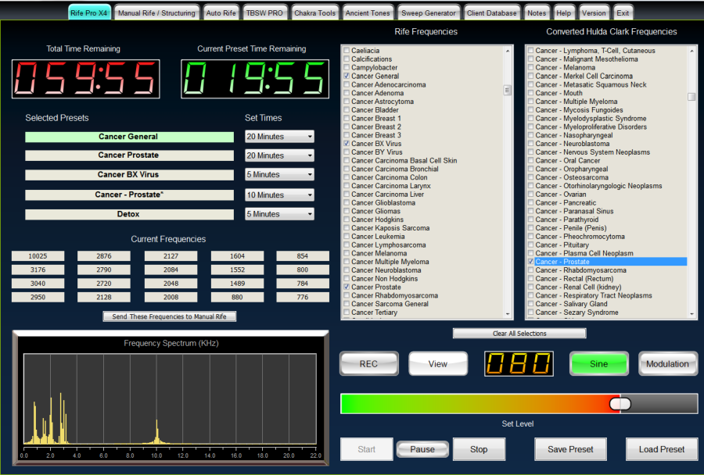Check the Cancer - Pancreatic checkbox
The width and height of the screenshot is (704, 475).
click(x=530, y=203)
